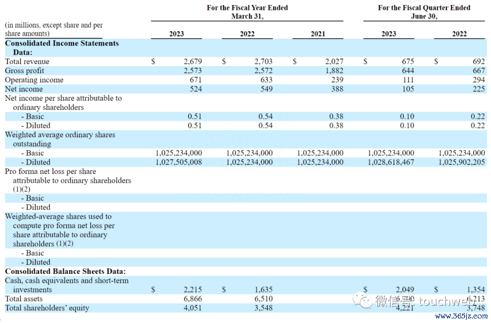The height and width of the screenshot is (323, 491).
Task: Click 'Pro forma net loss per share' label
Action: (x=50, y=172)
